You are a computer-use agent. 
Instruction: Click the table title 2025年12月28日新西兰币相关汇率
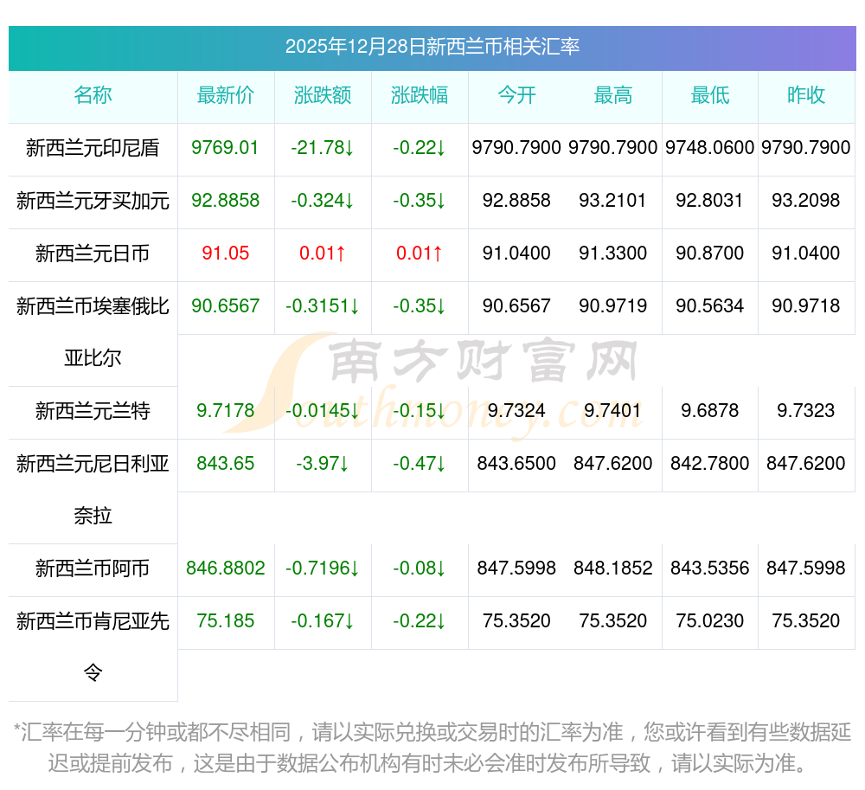pyautogui.click(x=432, y=47)
